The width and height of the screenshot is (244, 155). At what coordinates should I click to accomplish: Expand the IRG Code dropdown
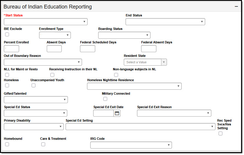(131, 145)
